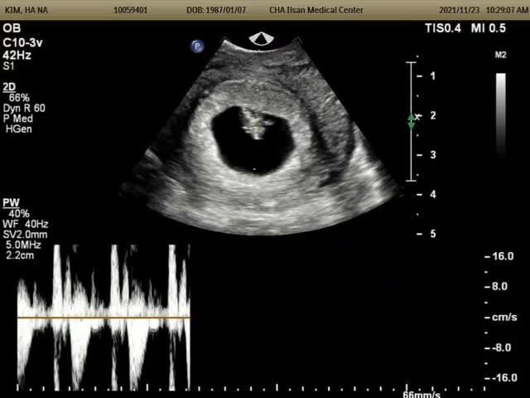Click the HGen harmonic setting

(19, 129)
